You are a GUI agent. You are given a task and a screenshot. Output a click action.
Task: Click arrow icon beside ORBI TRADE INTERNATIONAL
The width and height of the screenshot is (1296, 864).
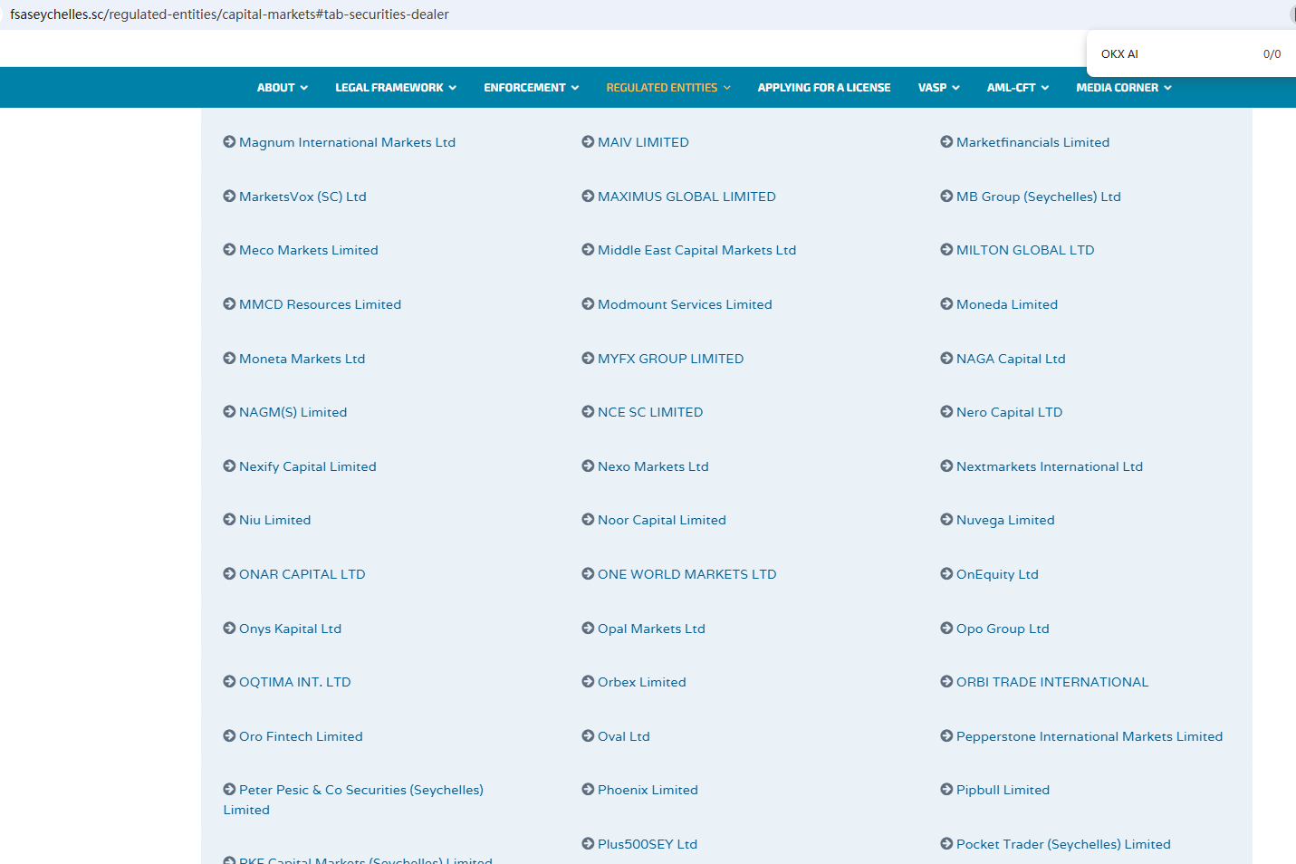946,682
